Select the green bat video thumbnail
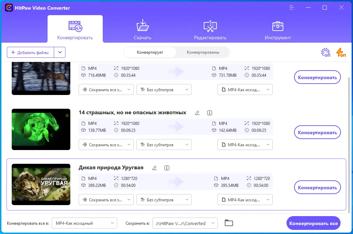Viewport: 353px width, 234px height. click(41, 129)
